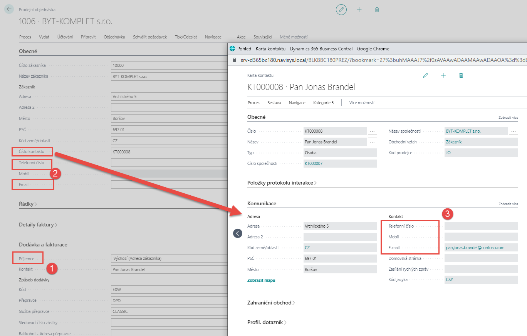Open the email link pan.jonas.brandel@contoso.com
This screenshot has width=527, height=336.
tap(475, 248)
